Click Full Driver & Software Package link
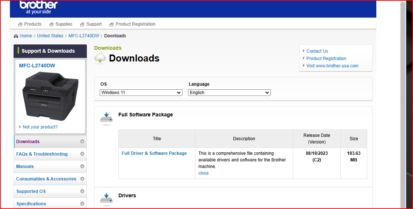Screen dimensions: 413x209 tap(154, 153)
